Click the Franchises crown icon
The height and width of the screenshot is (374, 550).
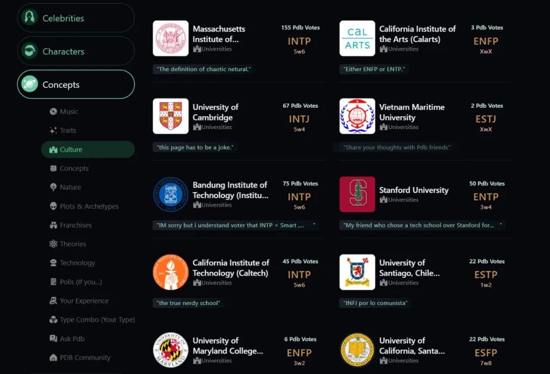[53, 225]
